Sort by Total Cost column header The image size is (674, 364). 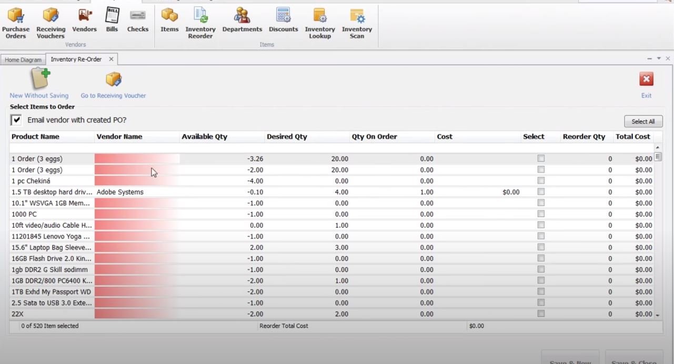633,137
